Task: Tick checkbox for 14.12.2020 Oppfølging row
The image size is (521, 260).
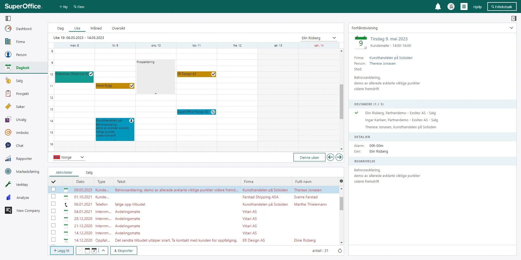Action: click(x=53, y=240)
